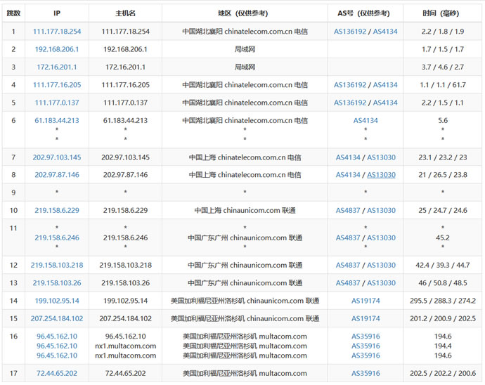Open AS19174 in the hop 15 row
Viewport: 485px width, 385px height.
(x=366, y=318)
